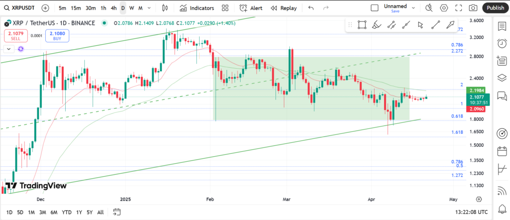Grab the floating toolbar drag handle
The image size is (510, 220).
point(350,25)
